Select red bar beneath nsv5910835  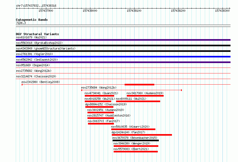[x=133, y=129]
